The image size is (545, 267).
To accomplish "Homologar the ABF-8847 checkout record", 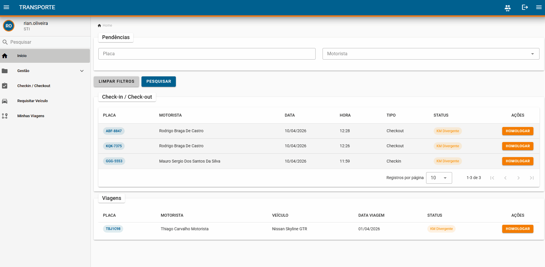I will pos(518,131).
